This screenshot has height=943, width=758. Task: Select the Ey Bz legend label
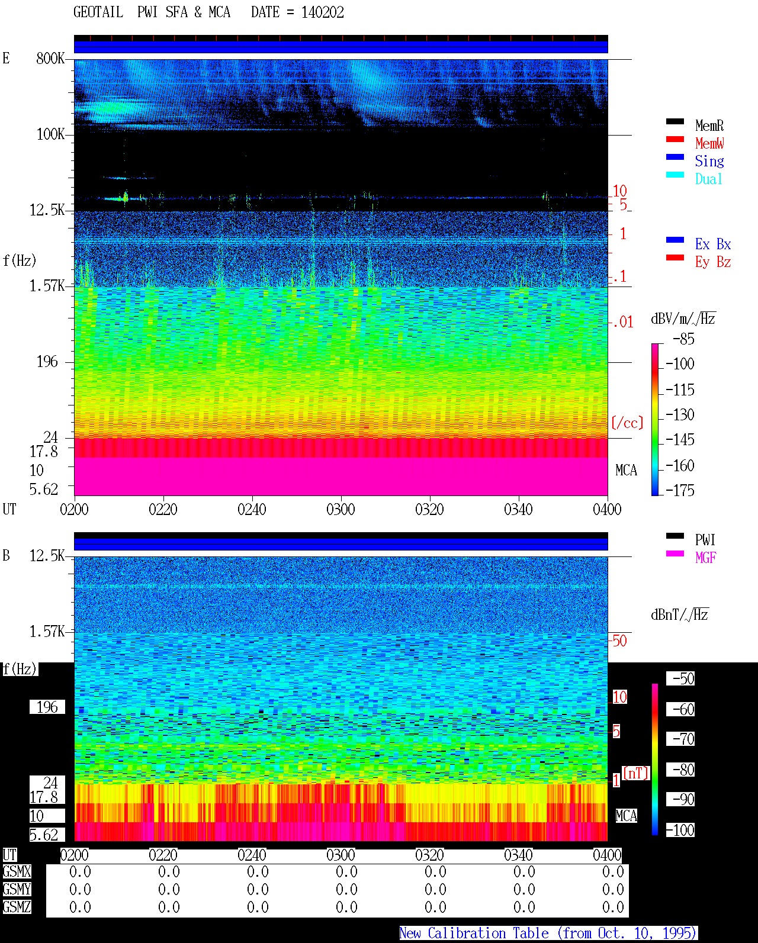click(x=713, y=262)
